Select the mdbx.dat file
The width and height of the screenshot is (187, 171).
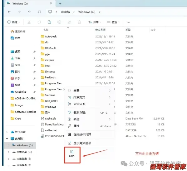coord(49,130)
